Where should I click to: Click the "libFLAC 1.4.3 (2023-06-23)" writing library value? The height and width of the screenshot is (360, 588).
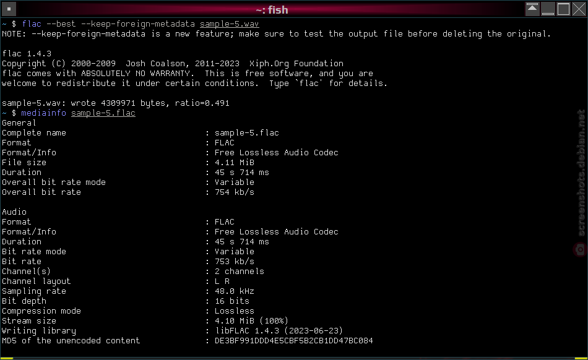pos(279,331)
